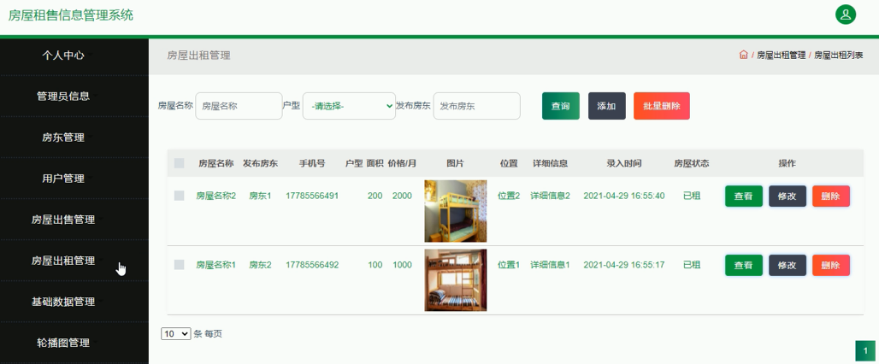Click phone number 17785566492
The width and height of the screenshot is (879, 364).
[312, 265]
